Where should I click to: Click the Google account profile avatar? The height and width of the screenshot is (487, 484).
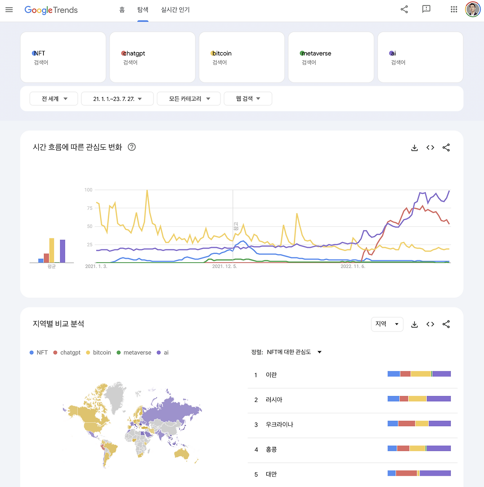coord(473,9)
